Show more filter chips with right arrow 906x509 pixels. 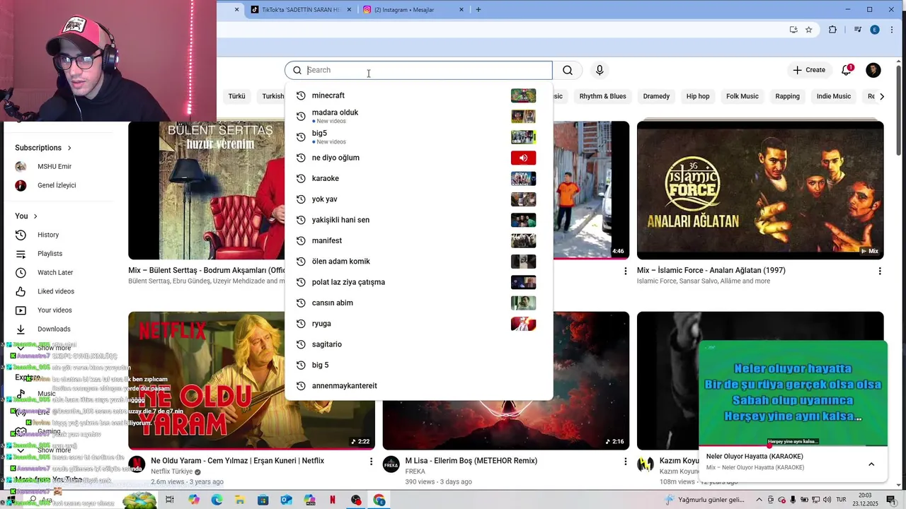881,96
